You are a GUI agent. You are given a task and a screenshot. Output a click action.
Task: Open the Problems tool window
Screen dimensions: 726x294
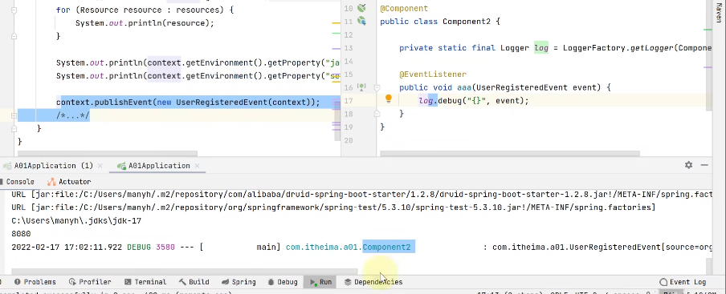coord(35,282)
